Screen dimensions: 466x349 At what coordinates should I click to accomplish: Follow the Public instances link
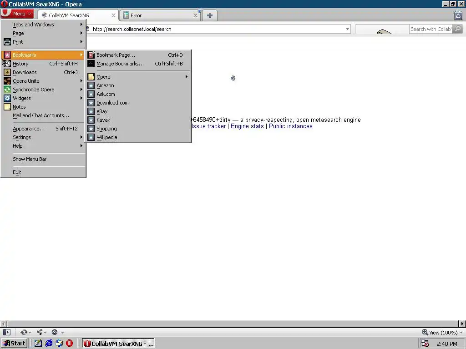coord(291,126)
